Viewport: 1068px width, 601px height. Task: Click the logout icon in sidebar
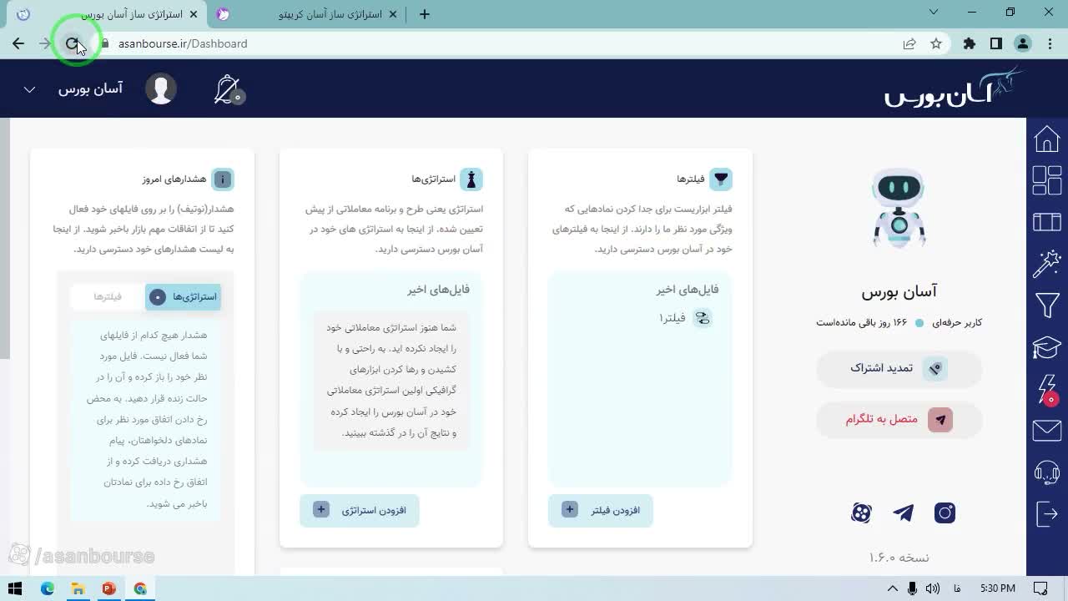pyautogui.click(x=1046, y=513)
